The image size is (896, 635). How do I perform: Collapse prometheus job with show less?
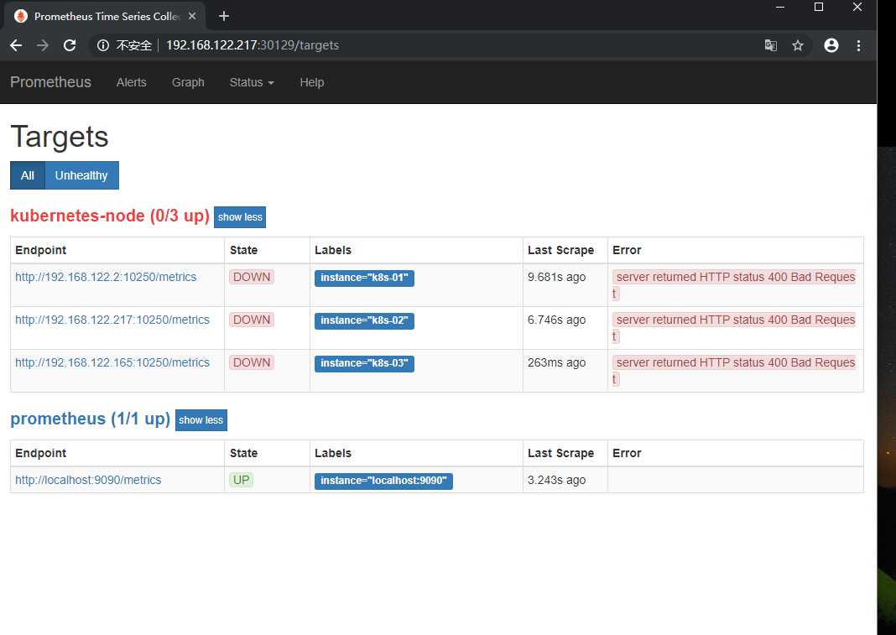click(201, 420)
